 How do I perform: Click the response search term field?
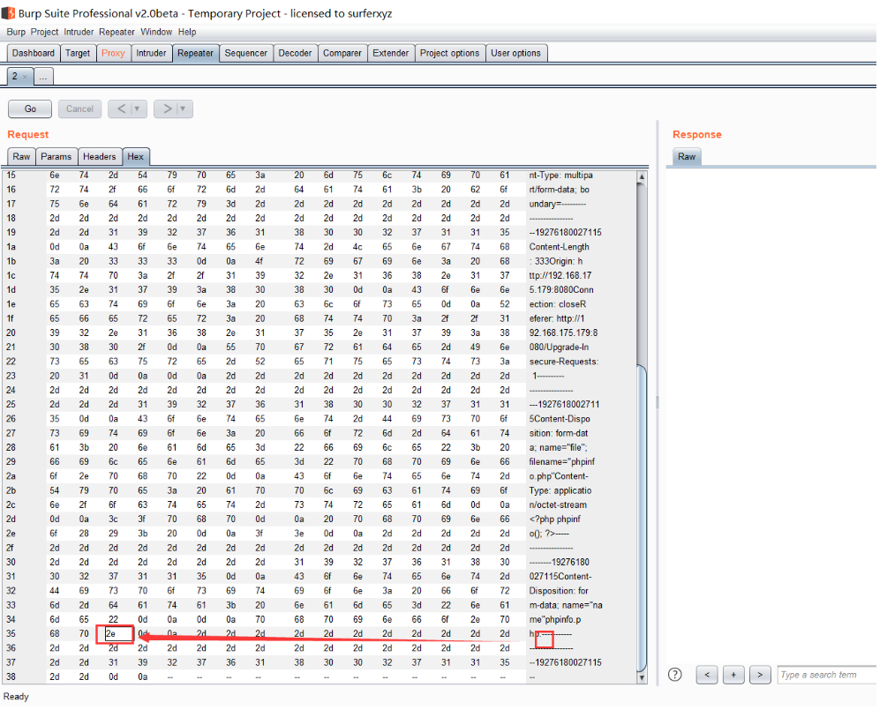[826, 675]
